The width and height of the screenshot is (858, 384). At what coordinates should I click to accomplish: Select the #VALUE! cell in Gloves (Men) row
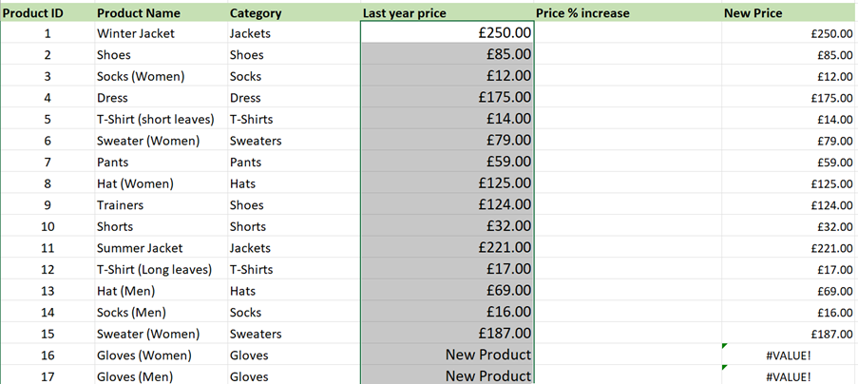tap(789, 376)
